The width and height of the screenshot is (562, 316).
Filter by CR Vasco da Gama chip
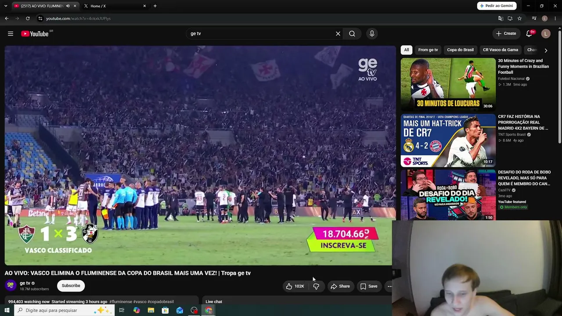pyautogui.click(x=501, y=50)
